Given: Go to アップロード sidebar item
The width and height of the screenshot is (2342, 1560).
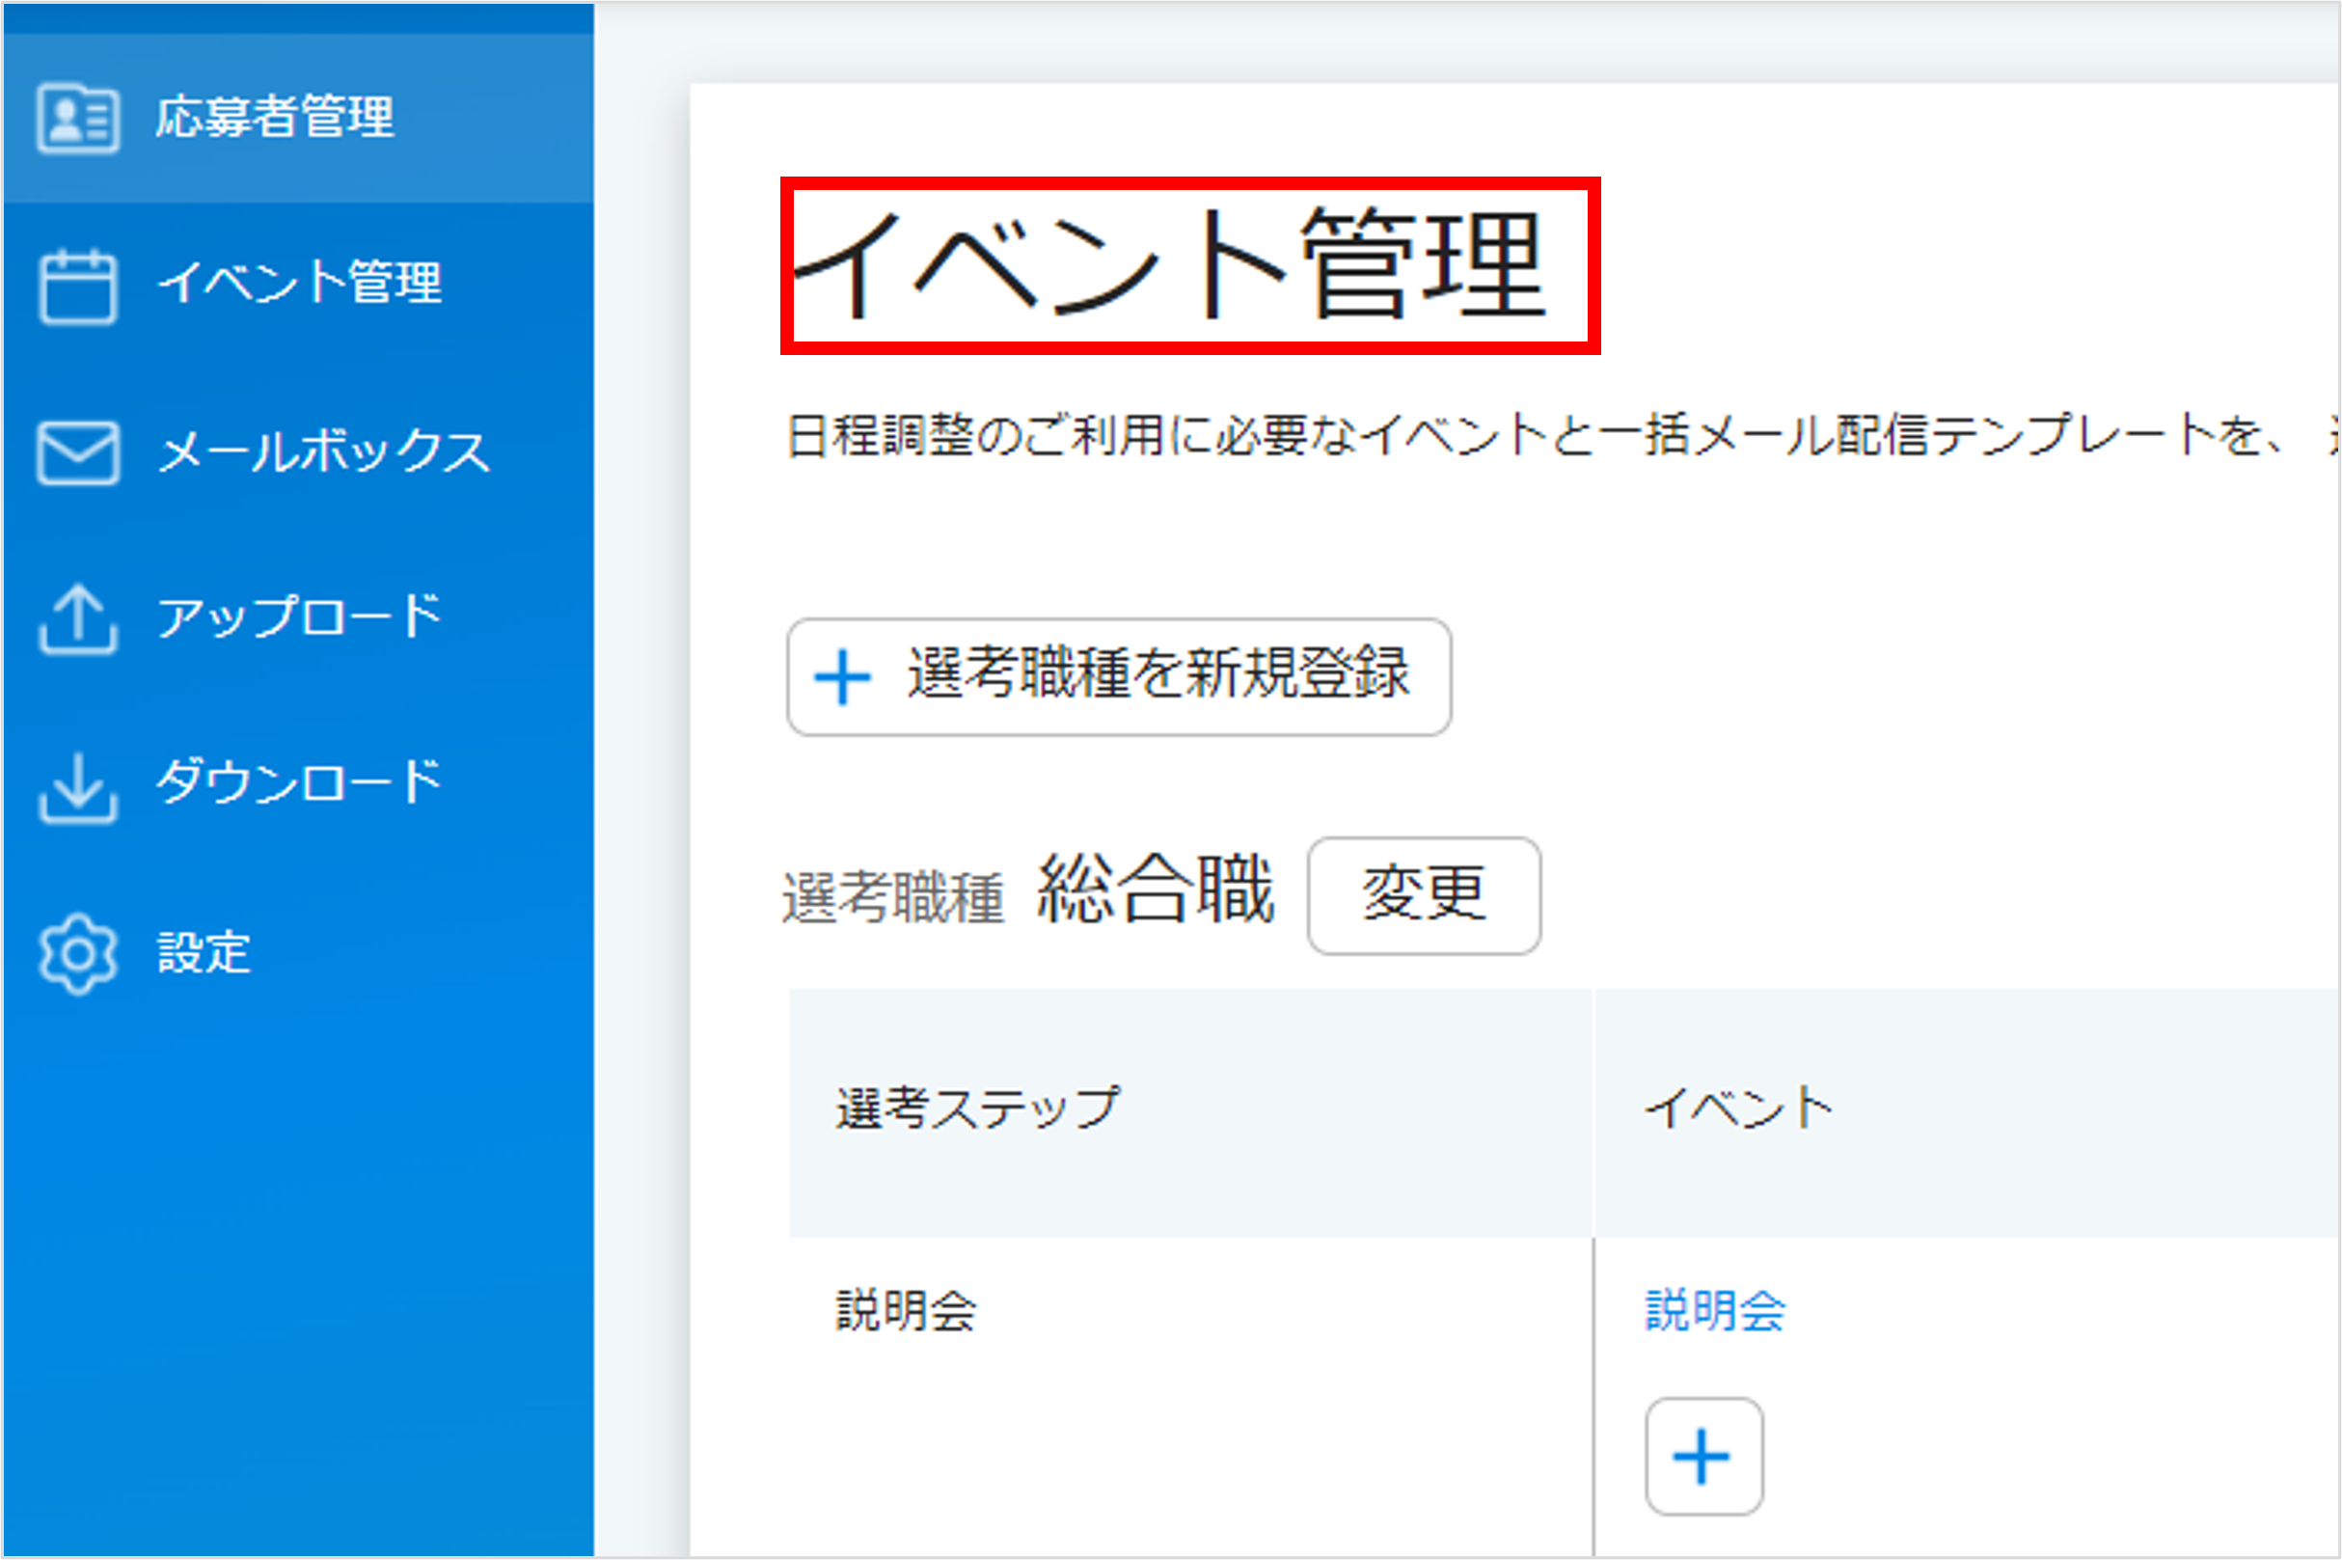Looking at the screenshot, I should 298,617.
